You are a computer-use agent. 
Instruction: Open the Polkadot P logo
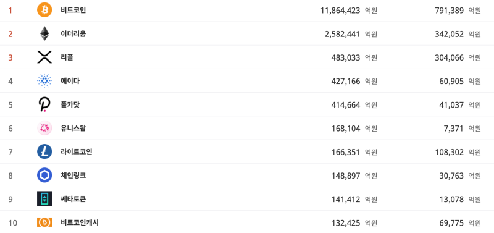[x=44, y=104]
